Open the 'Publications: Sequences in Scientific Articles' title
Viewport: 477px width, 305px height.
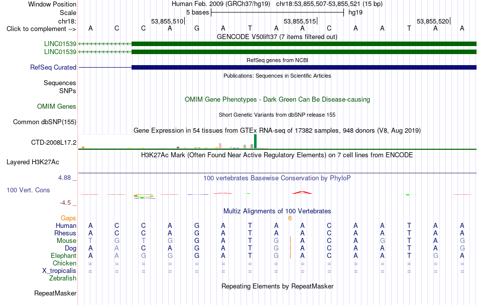coord(277,76)
